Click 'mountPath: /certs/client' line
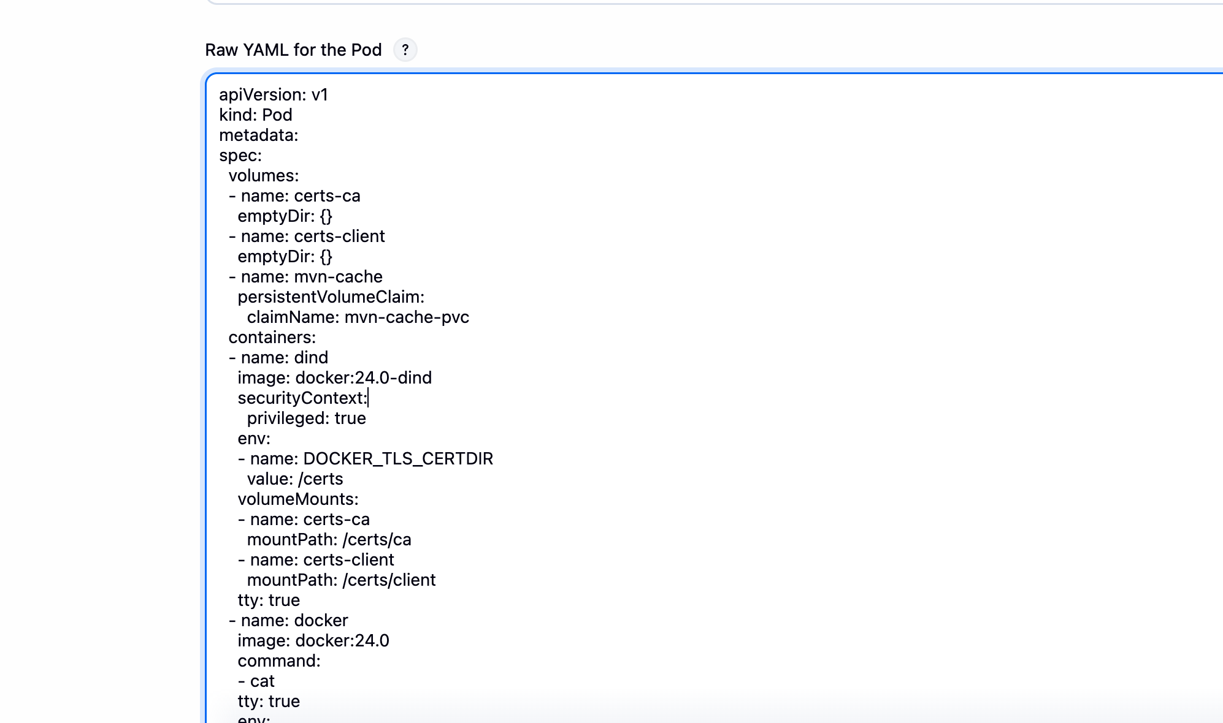Screen dimensions: 1223x723 tap(341, 580)
